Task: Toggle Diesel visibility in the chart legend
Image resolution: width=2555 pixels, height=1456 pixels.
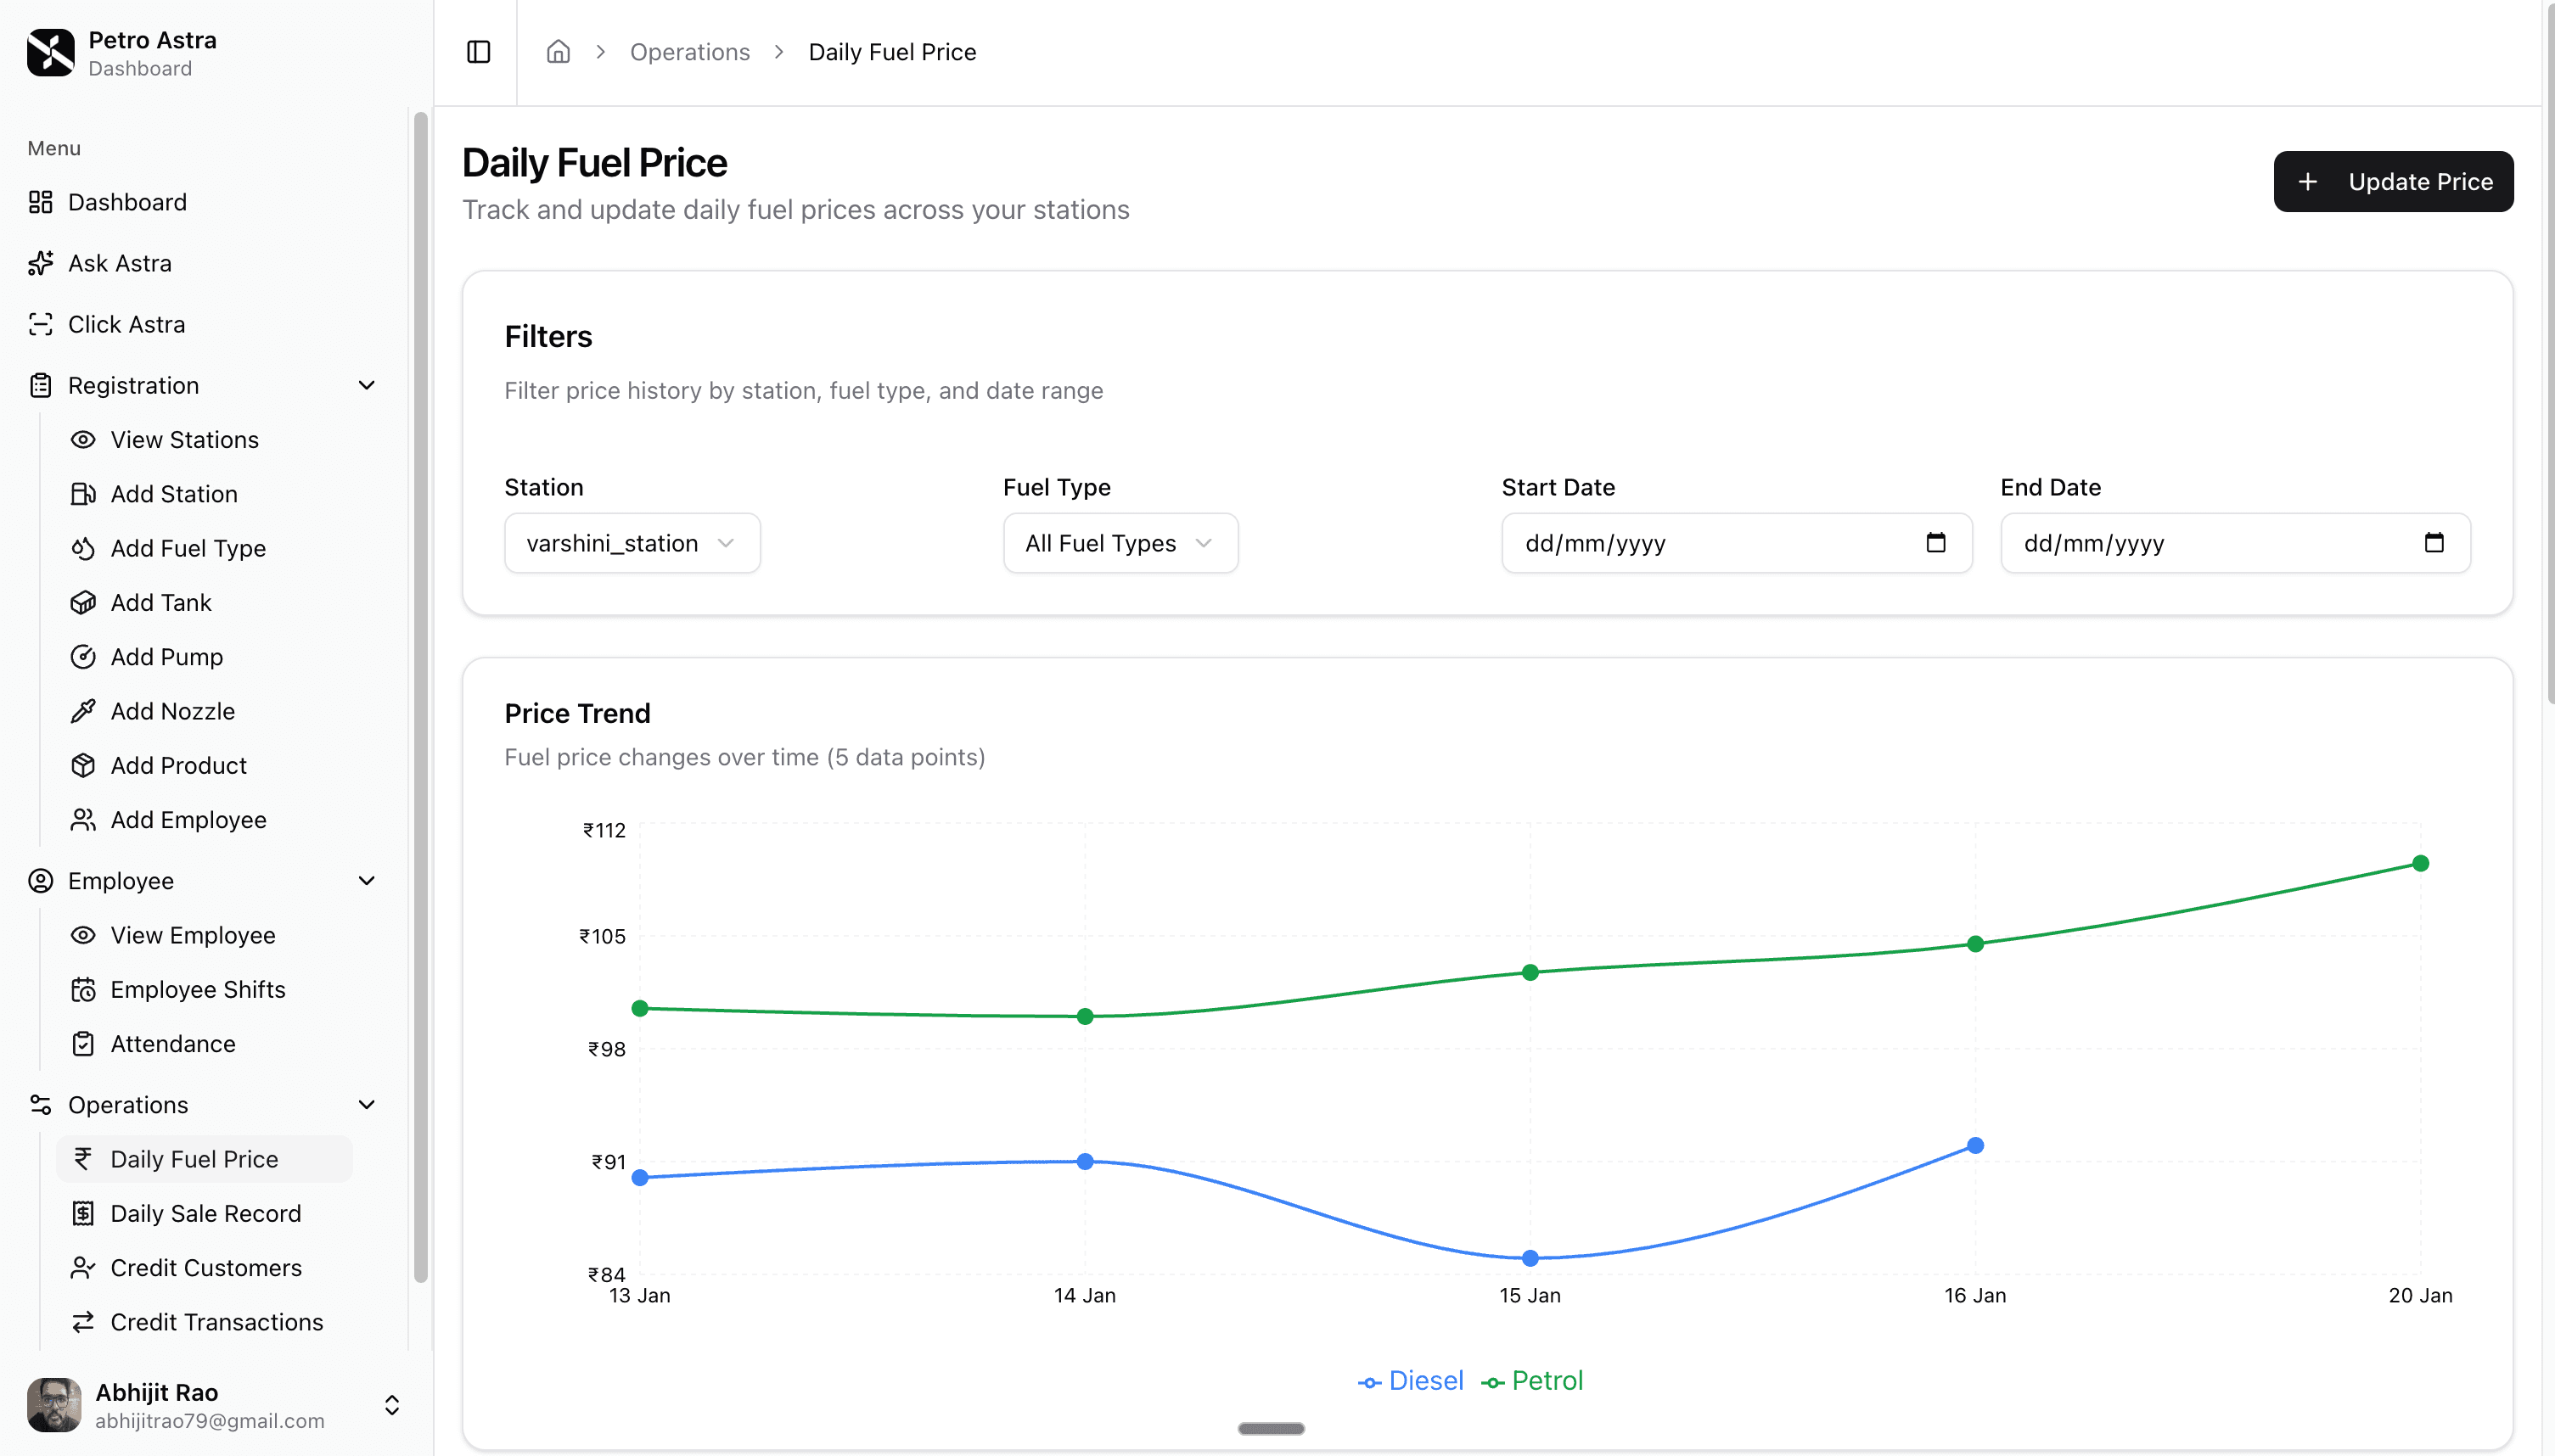Action: click(x=1411, y=1380)
